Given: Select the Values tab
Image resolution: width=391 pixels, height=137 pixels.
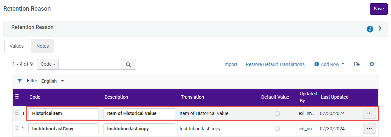Looking at the screenshot, I should click(17, 46).
